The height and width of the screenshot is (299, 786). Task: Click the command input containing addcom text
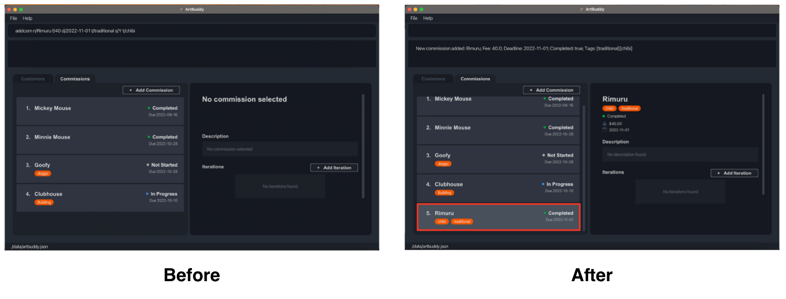(192, 31)
